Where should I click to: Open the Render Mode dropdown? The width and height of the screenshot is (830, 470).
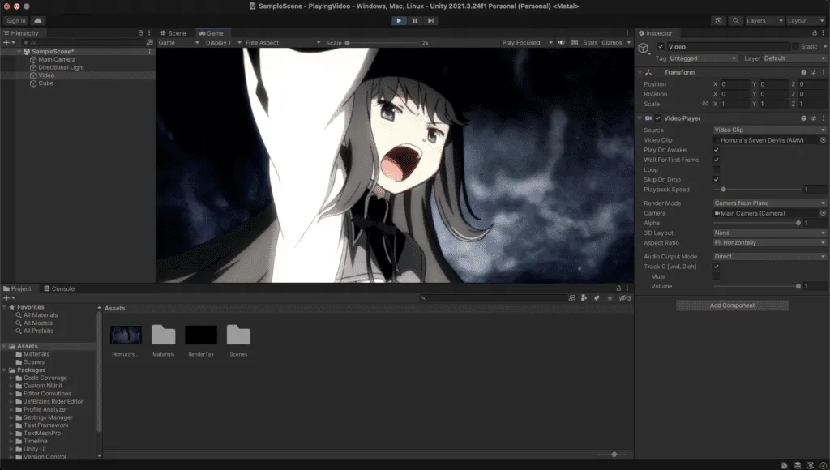769,203
